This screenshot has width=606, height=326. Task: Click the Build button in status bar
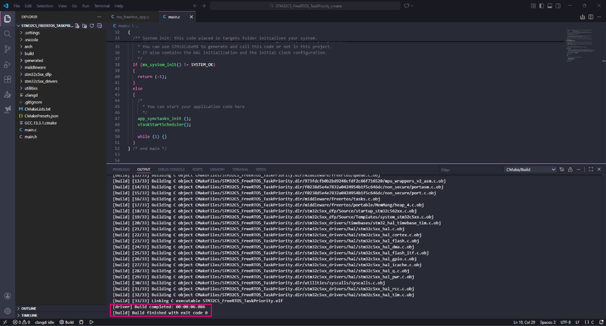click(x=67, y=322)
